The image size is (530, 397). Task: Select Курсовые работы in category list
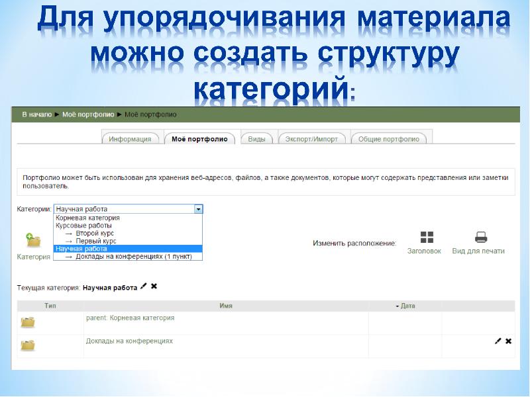(83, 226)
